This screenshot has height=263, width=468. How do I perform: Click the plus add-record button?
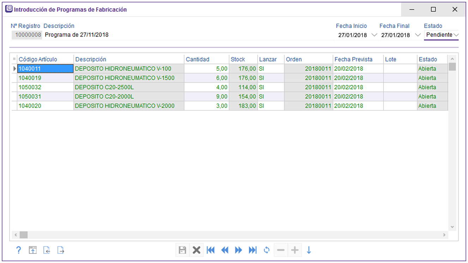coord(294,250)
